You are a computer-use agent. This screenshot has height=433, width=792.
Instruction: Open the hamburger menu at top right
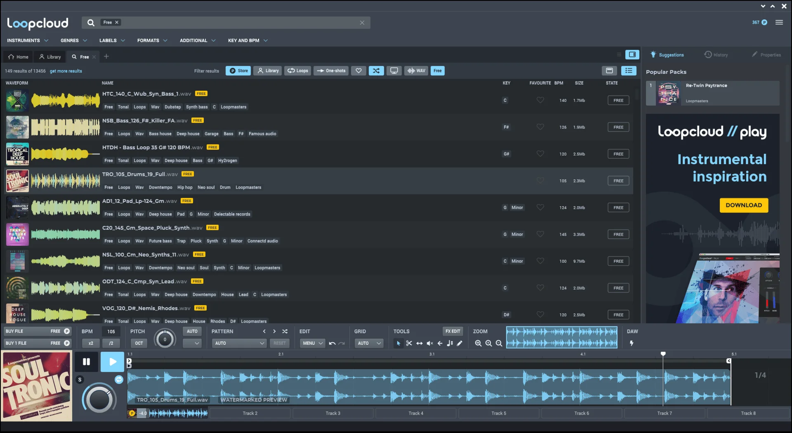[779, 22]
